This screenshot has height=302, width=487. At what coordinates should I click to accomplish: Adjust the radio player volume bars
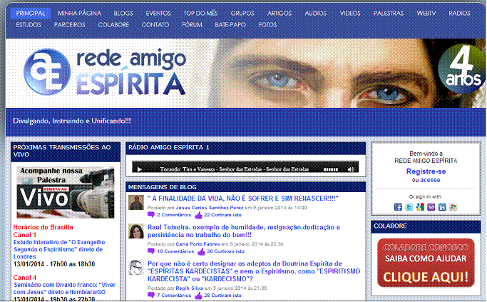(x=331, y=169)
